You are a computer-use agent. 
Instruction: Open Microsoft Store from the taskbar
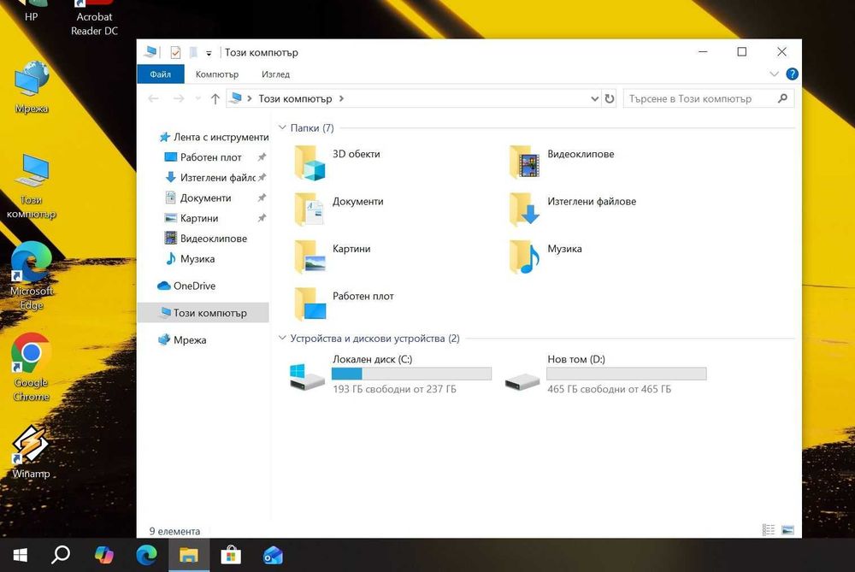tap(231, 555)
